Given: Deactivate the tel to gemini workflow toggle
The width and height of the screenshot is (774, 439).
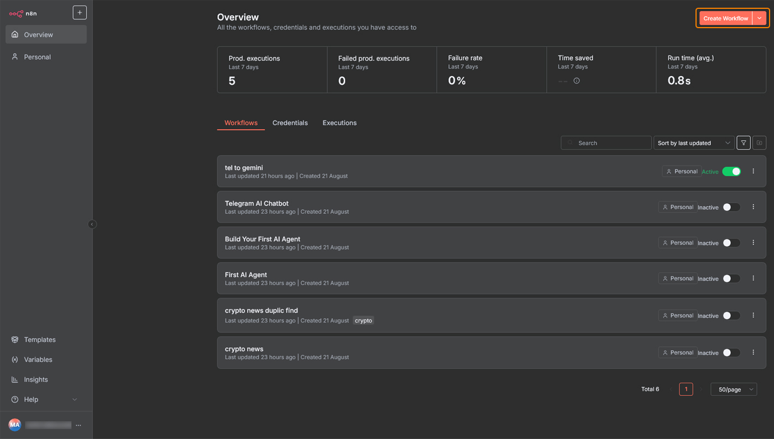Looking at the screenshot, I should click(x=731, y=171).
